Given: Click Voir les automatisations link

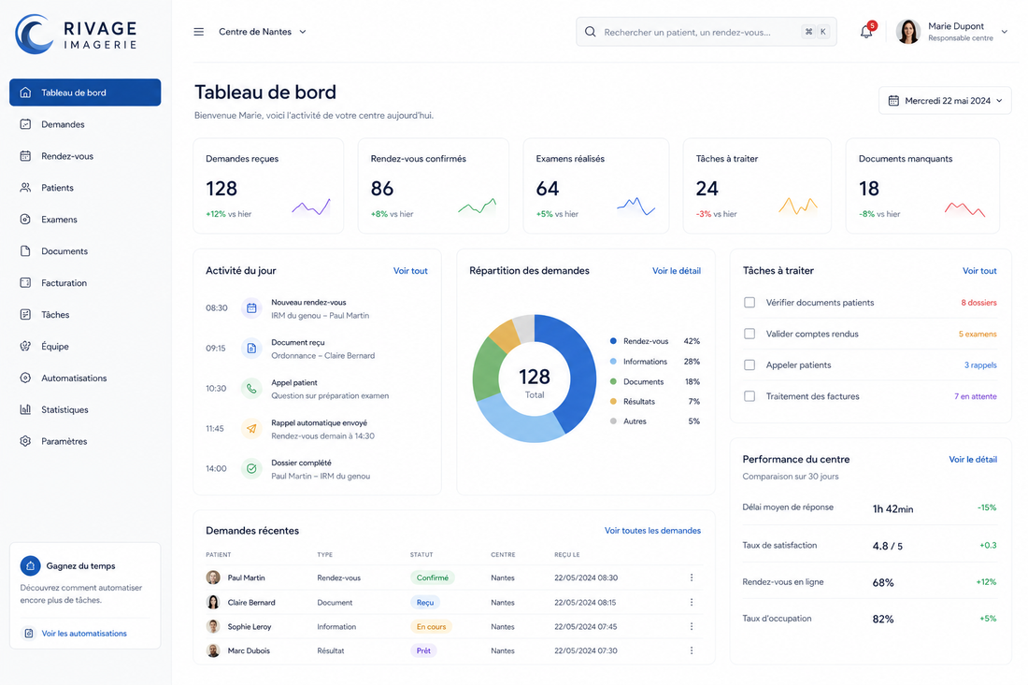Looking at the screenshot, I should coord(84,634).
